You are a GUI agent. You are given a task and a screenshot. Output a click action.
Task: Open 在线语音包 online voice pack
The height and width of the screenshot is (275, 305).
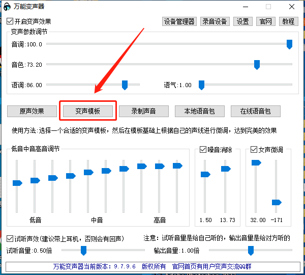coord(255,111)
